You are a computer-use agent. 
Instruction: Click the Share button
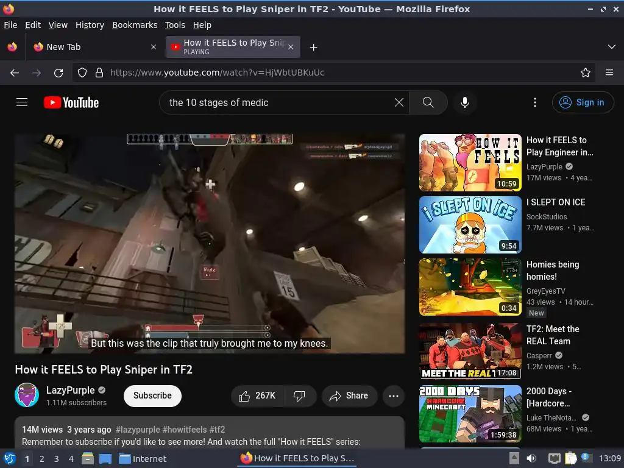(348, 395)
